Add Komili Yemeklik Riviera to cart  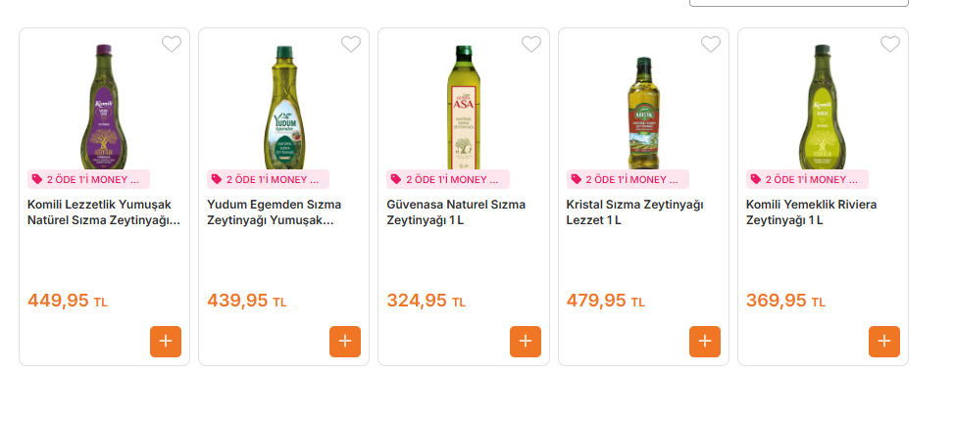[884, 342]
